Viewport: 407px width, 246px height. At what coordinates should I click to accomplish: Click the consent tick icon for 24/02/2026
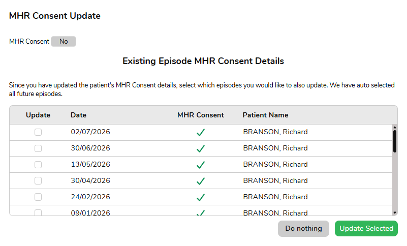201,197
